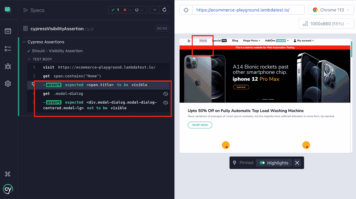Open the Specs panel in the sidebar
Viewport: 356px width, 199px height.
tap(8, 31)
